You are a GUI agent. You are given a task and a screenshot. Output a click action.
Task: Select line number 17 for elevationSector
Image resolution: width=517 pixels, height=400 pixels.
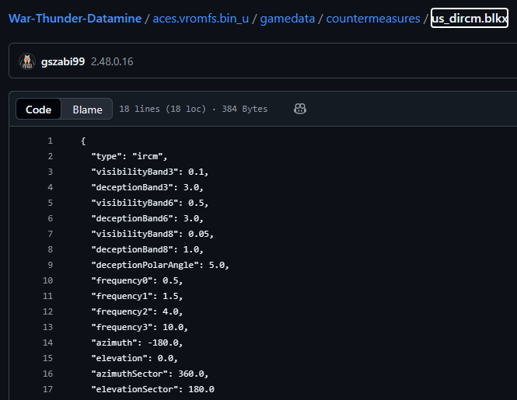click(x=50, y=389)
